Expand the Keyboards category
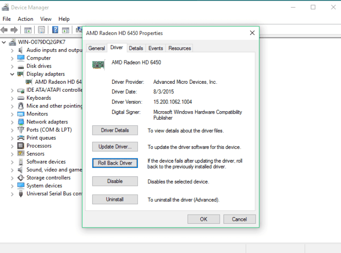Image resolution: width=341 pixels, height=253 pixels. 12,98
